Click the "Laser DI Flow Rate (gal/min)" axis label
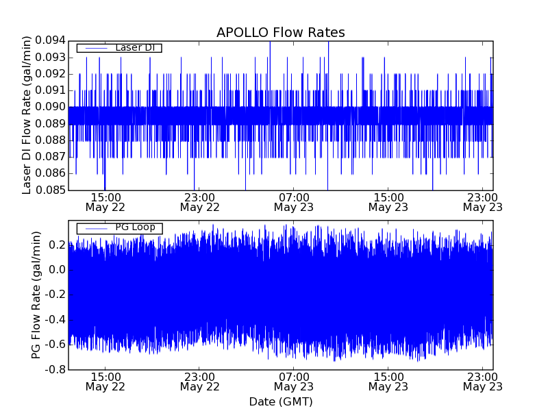Viewport: 548px width, 411px height. click(x=27, y=115)
